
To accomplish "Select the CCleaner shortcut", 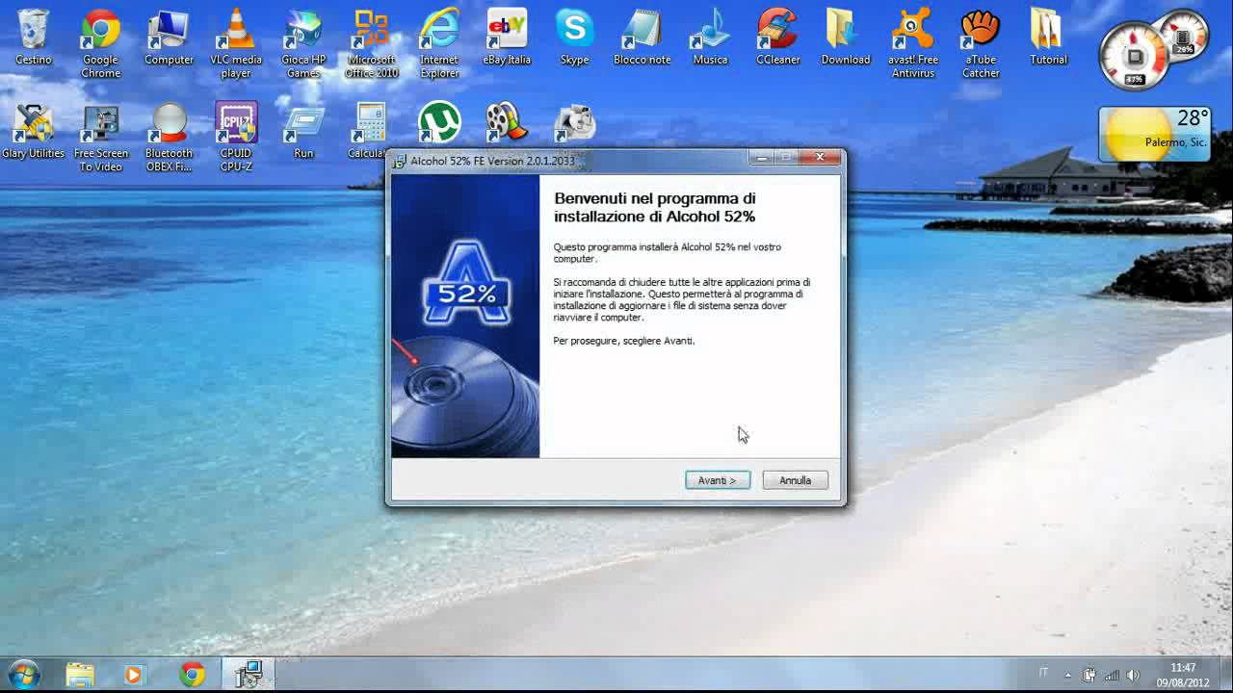I will pyautogui.click(x=778, y=38).
